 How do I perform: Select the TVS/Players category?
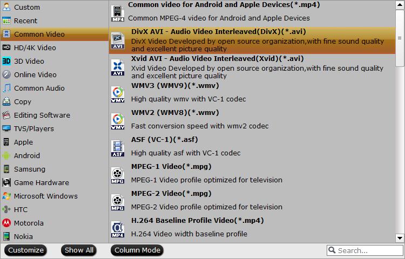[x=54, y=128]
